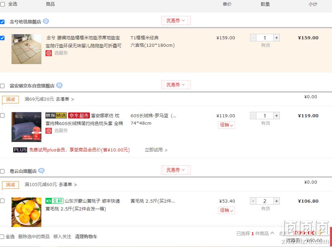Click the quantity field of the 黄毛桃 item
The height and width of the screenshot is (247, 332).
[x=265, y=201]
